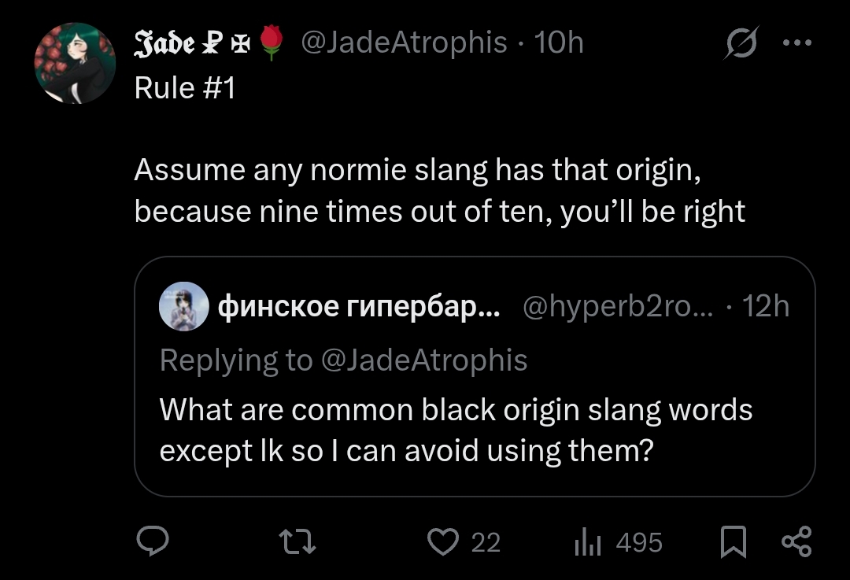Image resolution: width=850 pixels, height=580 pixels.
Task: Open the @JadeAtrophis profile link
Action: pos(401,42)
